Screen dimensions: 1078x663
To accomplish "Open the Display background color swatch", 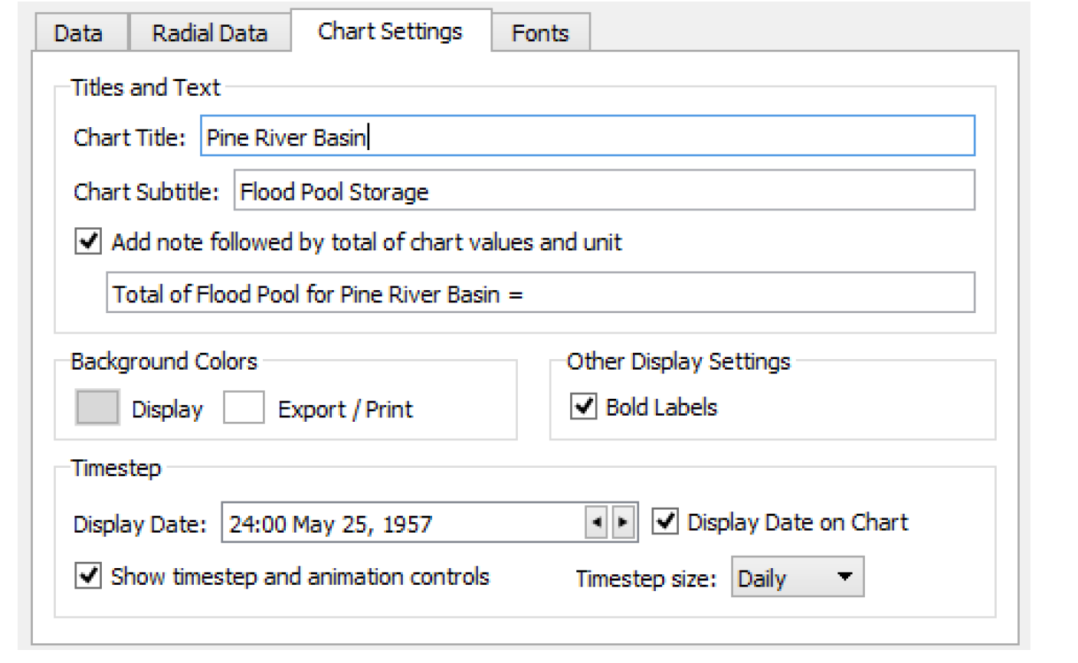I will coord(97,407).
